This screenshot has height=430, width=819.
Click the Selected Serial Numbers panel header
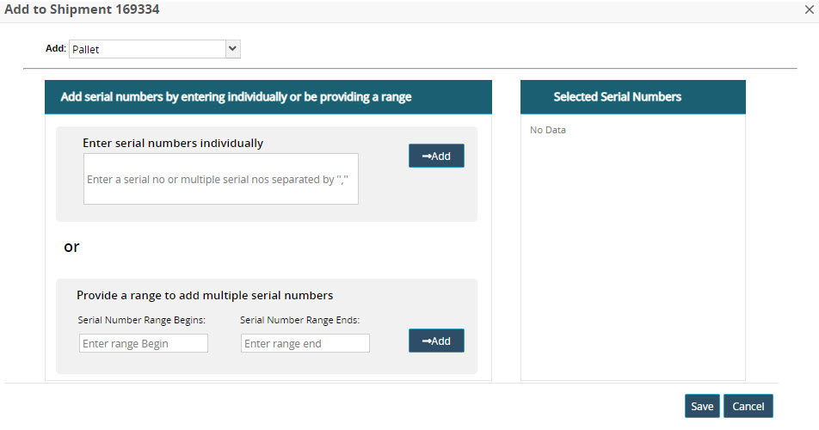click(x=632, y=97)
